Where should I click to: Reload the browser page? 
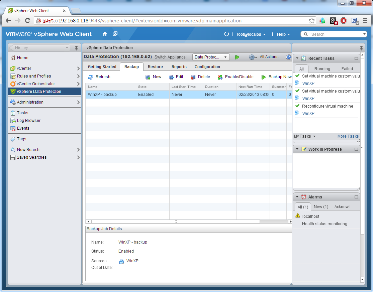pos(27,21)
